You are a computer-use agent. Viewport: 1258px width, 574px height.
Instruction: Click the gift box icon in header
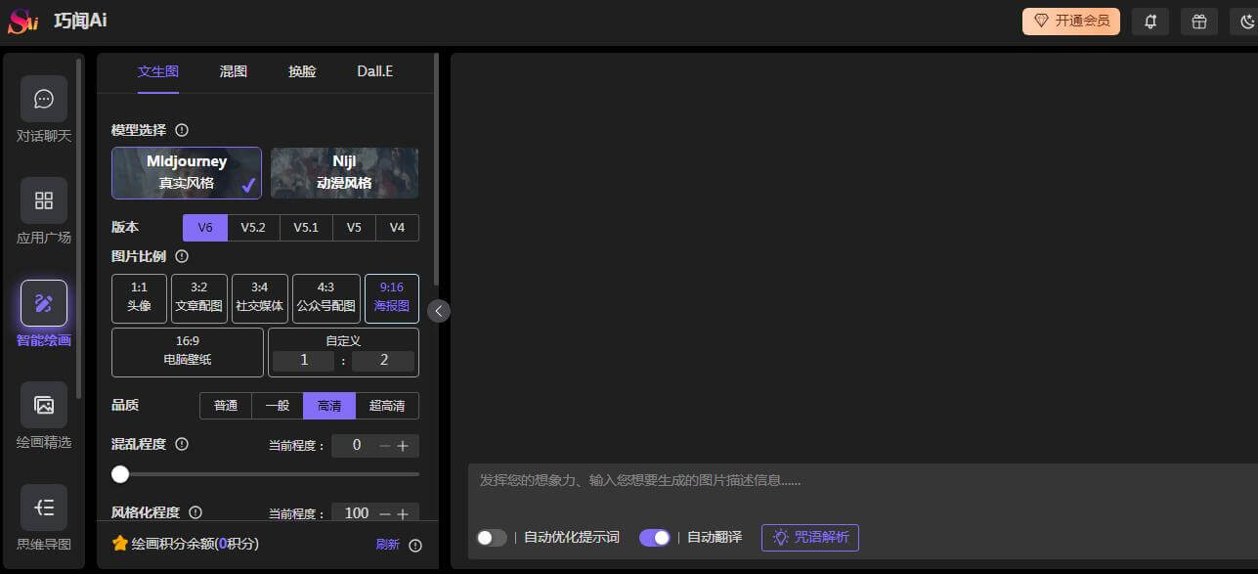[x=1199, y=22]
